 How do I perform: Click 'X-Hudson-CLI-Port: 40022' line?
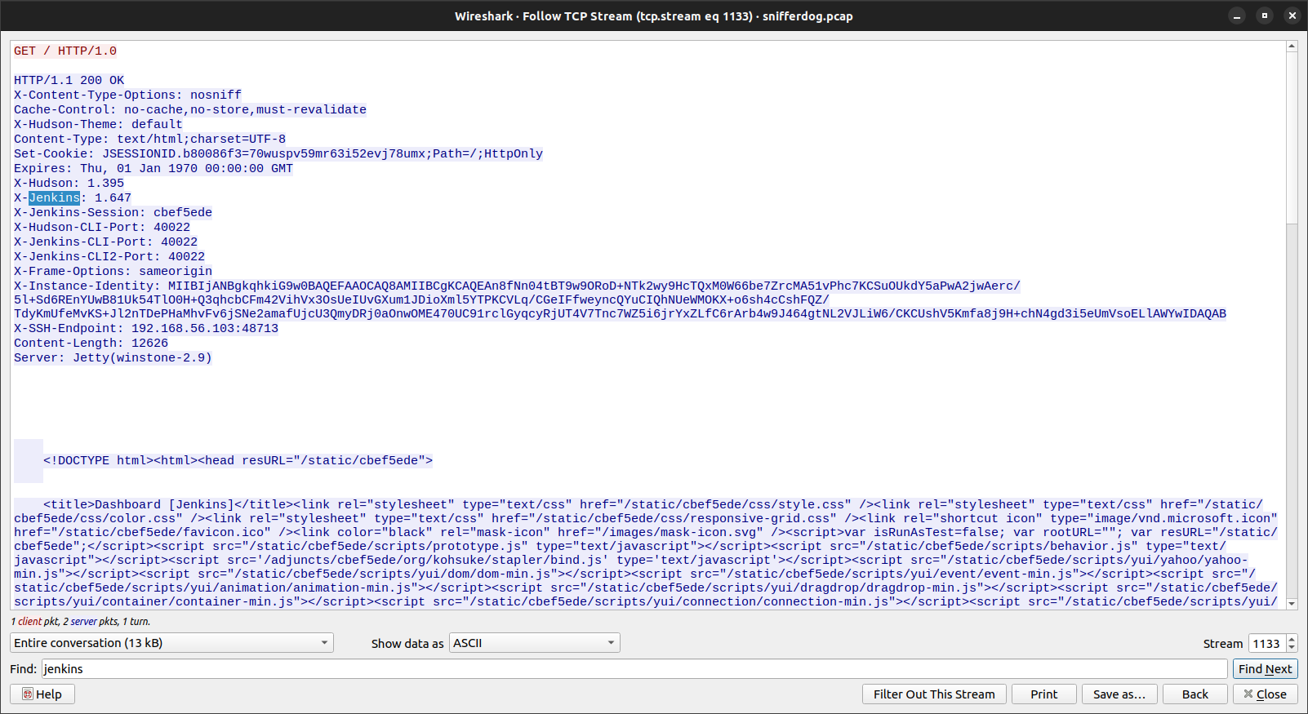102,227
